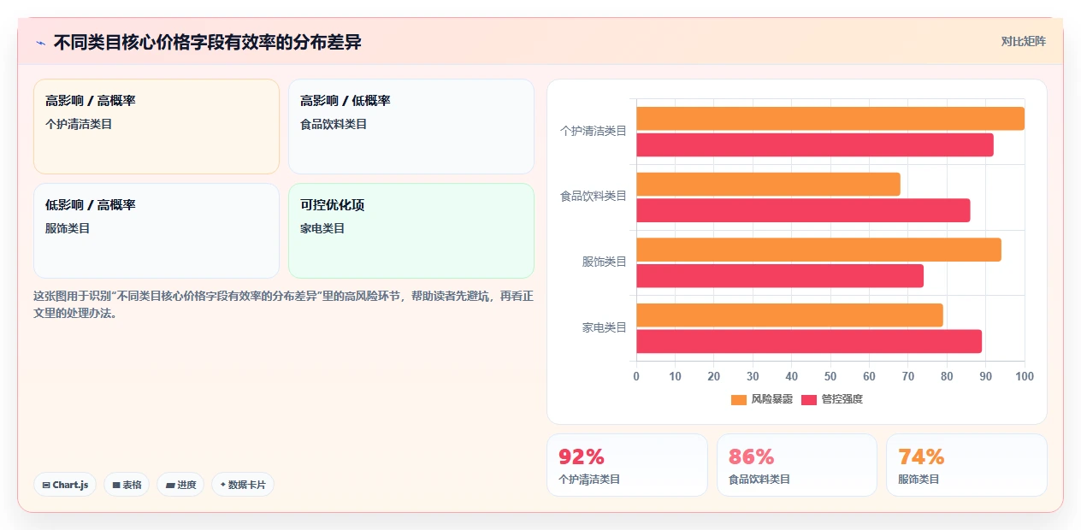1081x530 pixels.
Task: Click the 数据卡片 tag chip
Action: coord(243,485)
